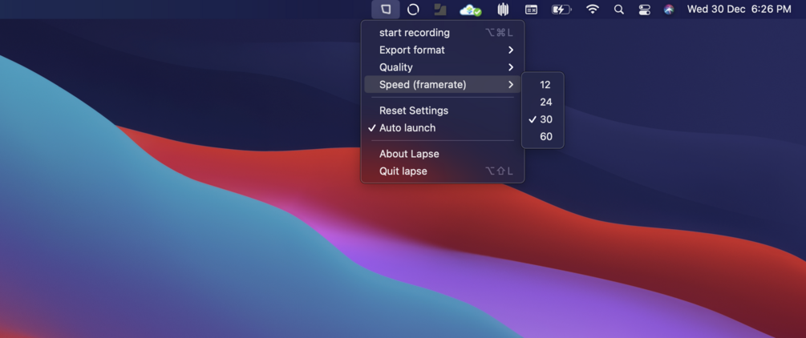Open the Wi-Fi status menu

[x=593, y=10]
